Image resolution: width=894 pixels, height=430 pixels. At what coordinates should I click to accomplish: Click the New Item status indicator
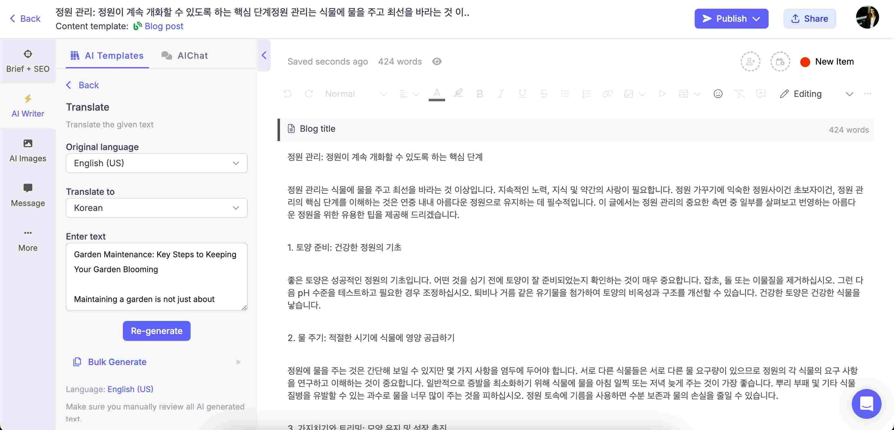(827, 62)
